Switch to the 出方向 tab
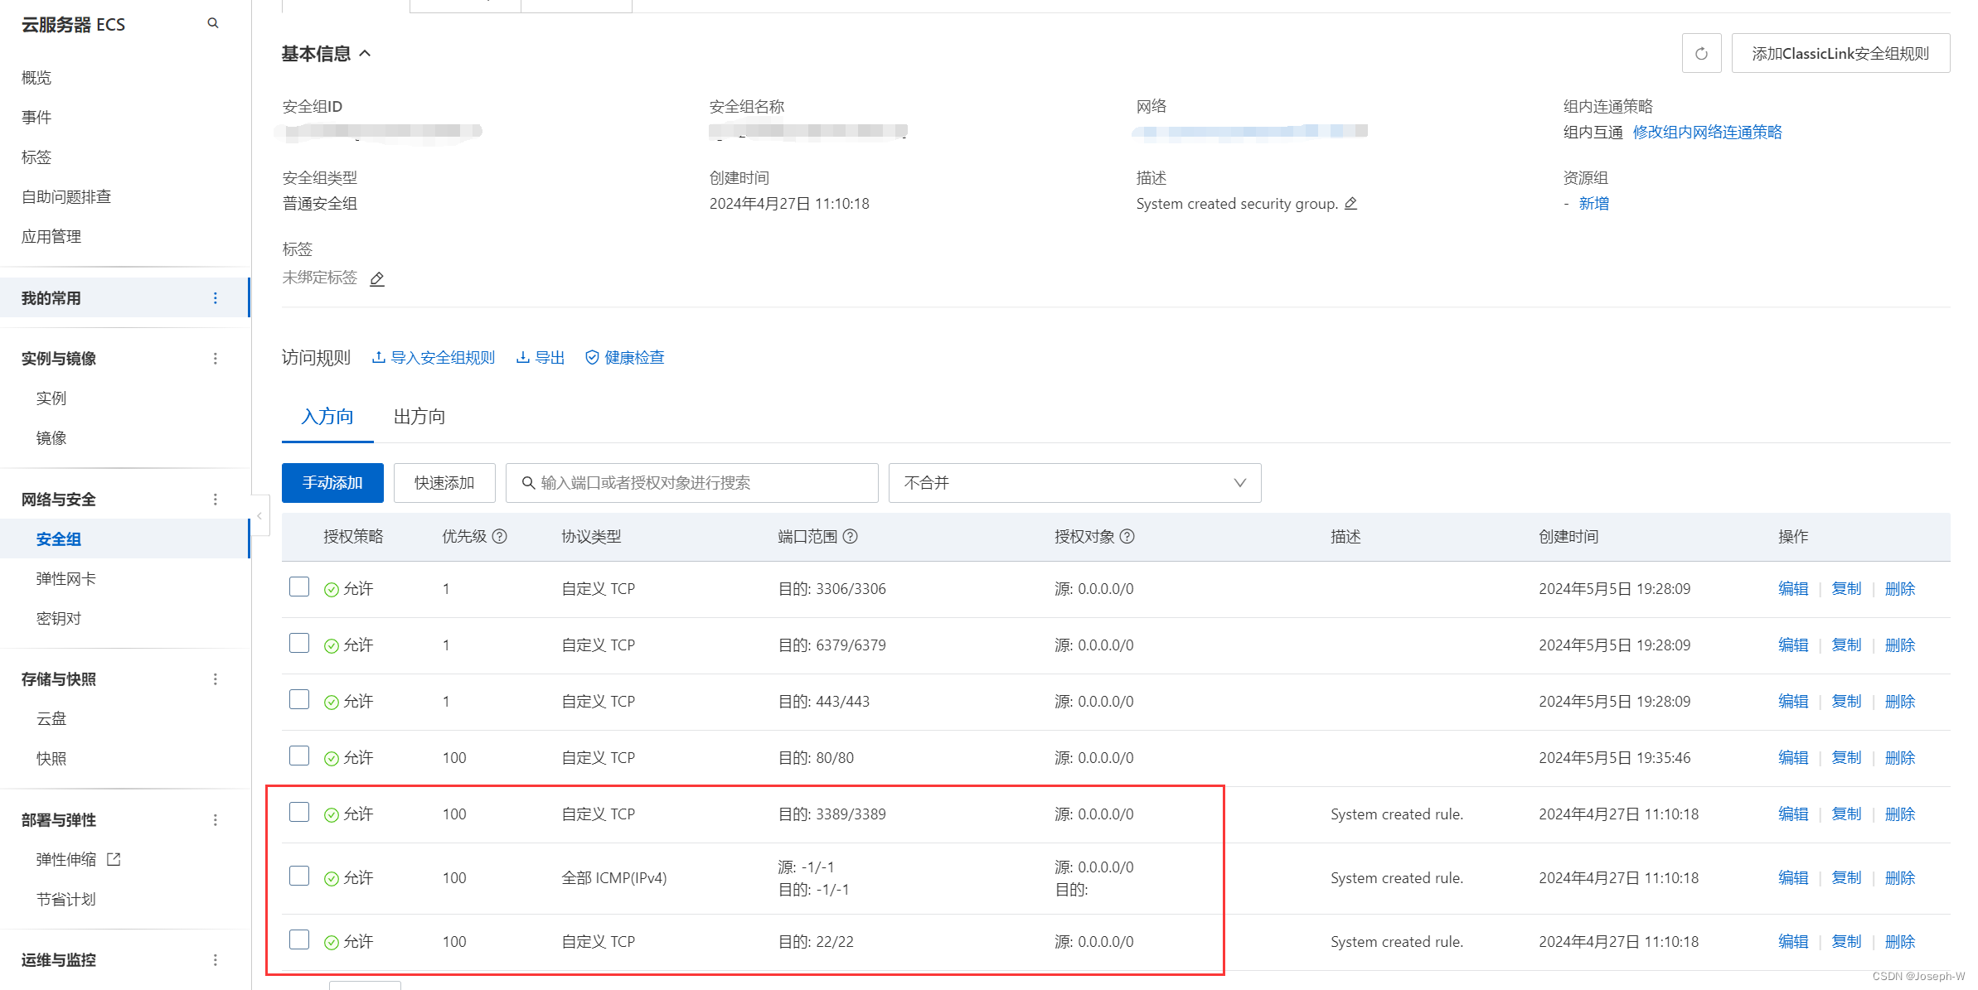The image size is (1978, 990). (x=419, y=417)
